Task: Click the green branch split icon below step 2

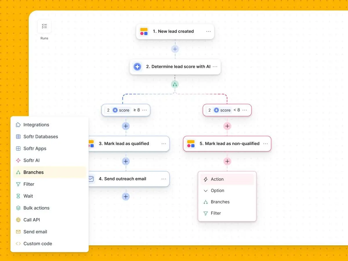Action: click(x=175, y=84)
